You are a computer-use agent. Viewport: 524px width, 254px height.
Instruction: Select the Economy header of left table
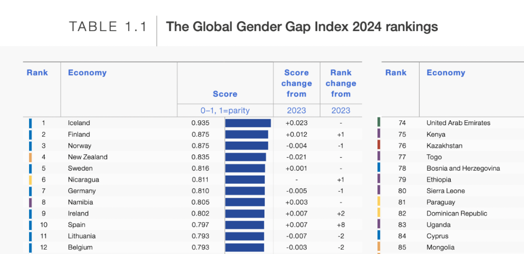[x=87, y=72]
